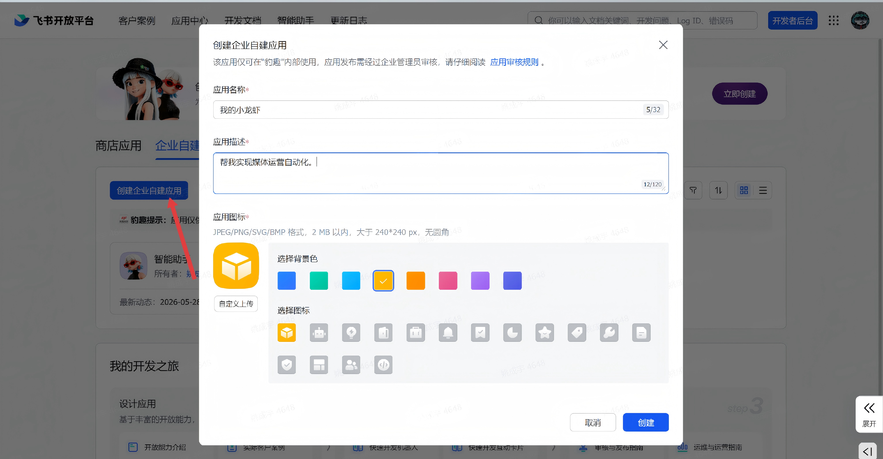Edit the 应用名称 input field
883x459 pixels.
tap(440, 110)
